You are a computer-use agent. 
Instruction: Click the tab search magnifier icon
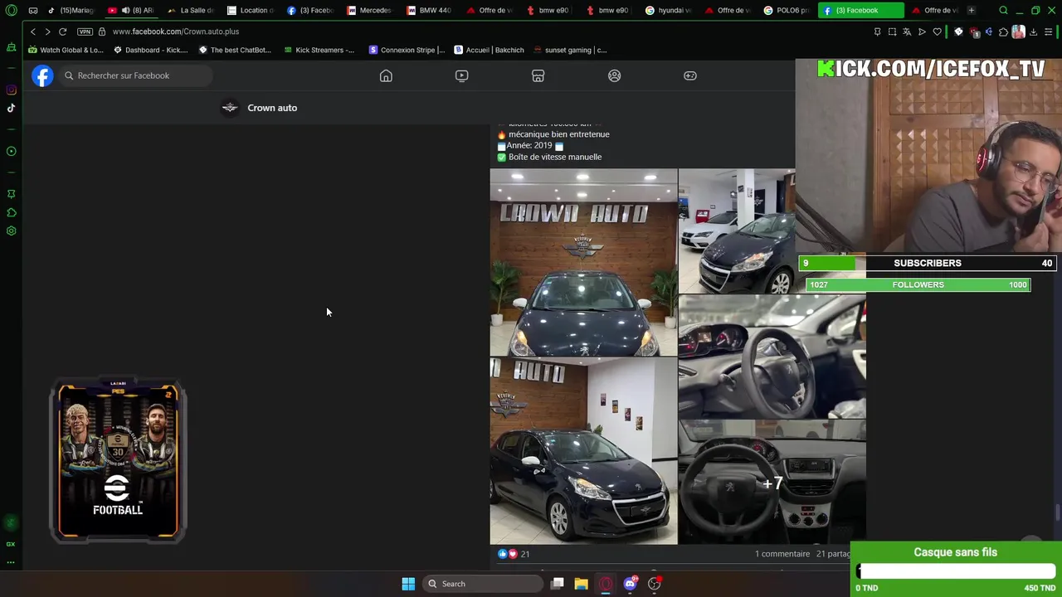1003,11
